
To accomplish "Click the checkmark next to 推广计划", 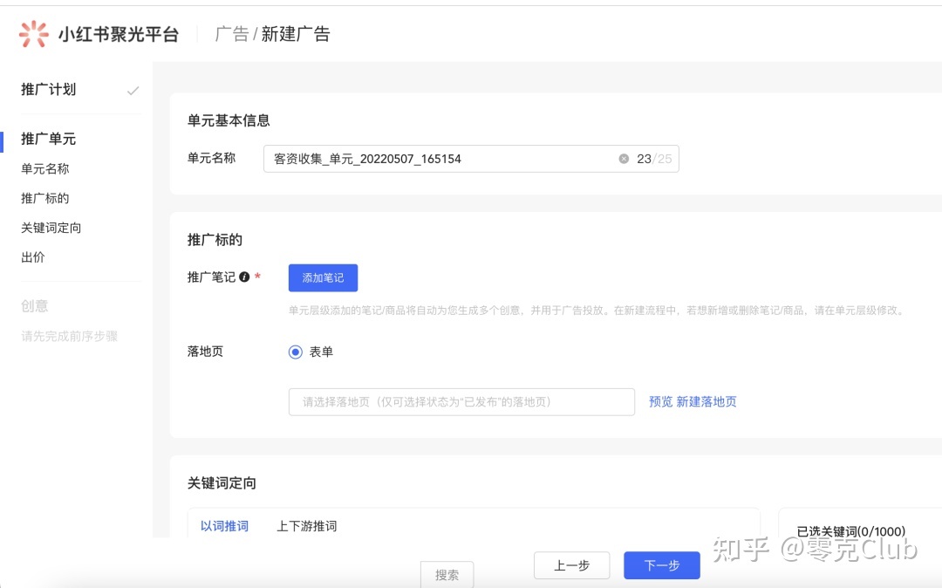I will coord(133,89).
